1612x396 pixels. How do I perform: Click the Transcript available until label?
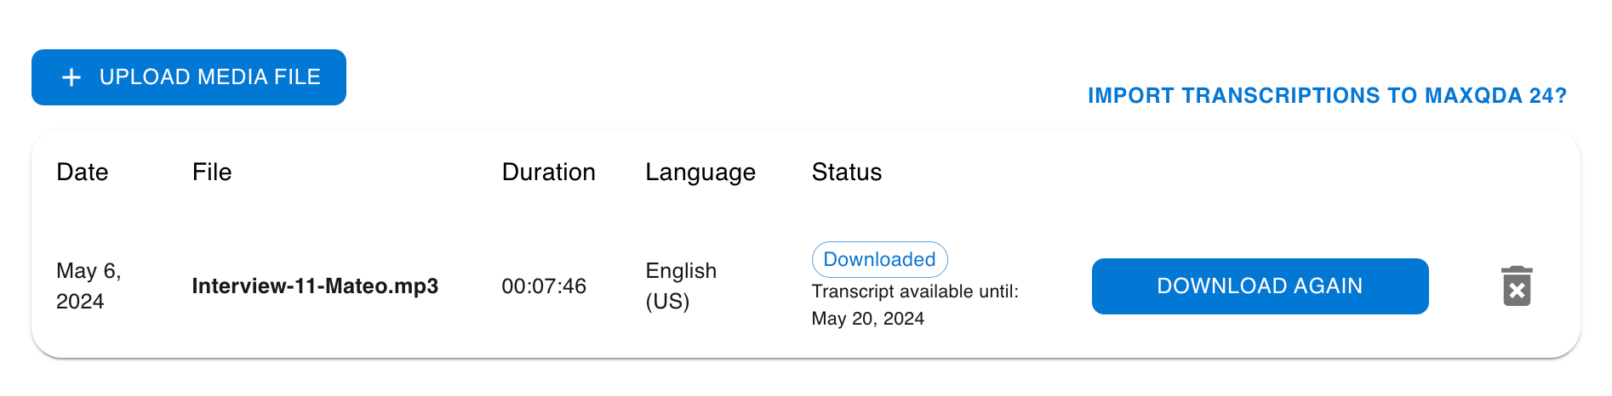point(915,291)
